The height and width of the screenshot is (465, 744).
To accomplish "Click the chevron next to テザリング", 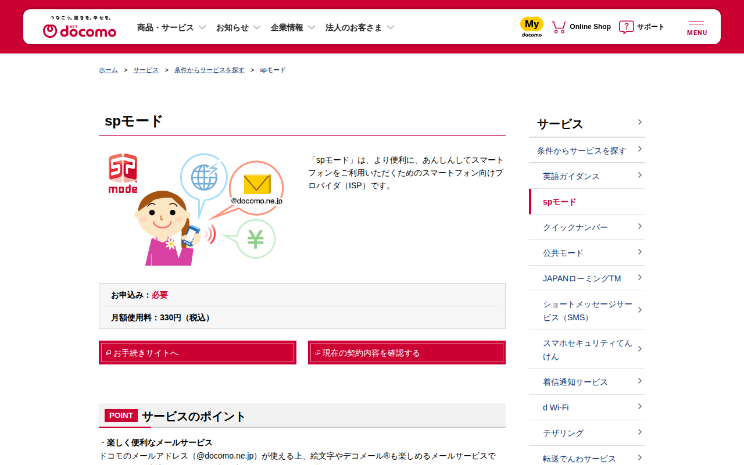I will pyautogui.click(x=639, y=432).
